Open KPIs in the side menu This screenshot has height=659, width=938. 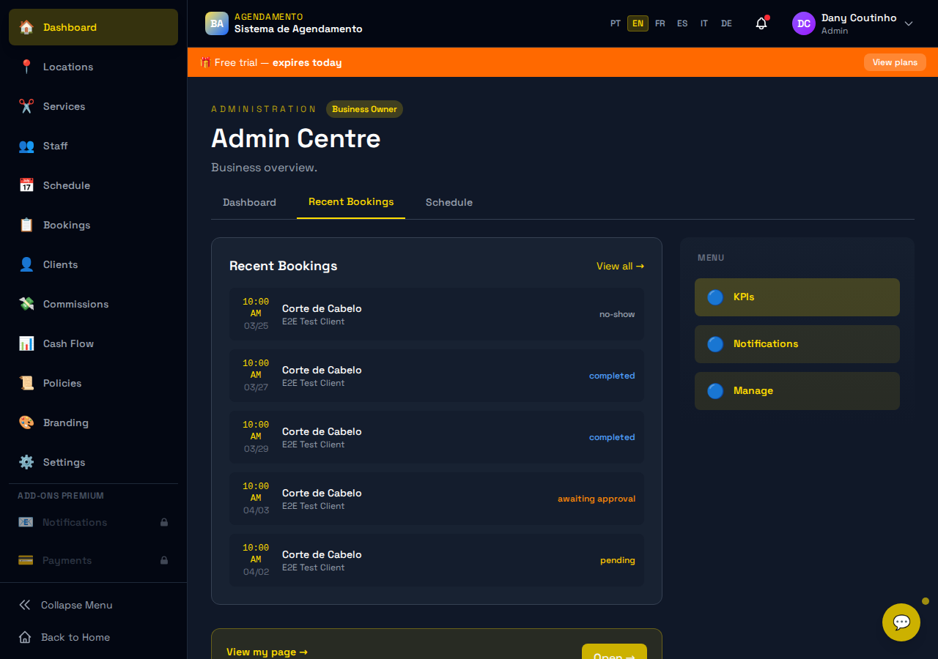click(797, 297)
